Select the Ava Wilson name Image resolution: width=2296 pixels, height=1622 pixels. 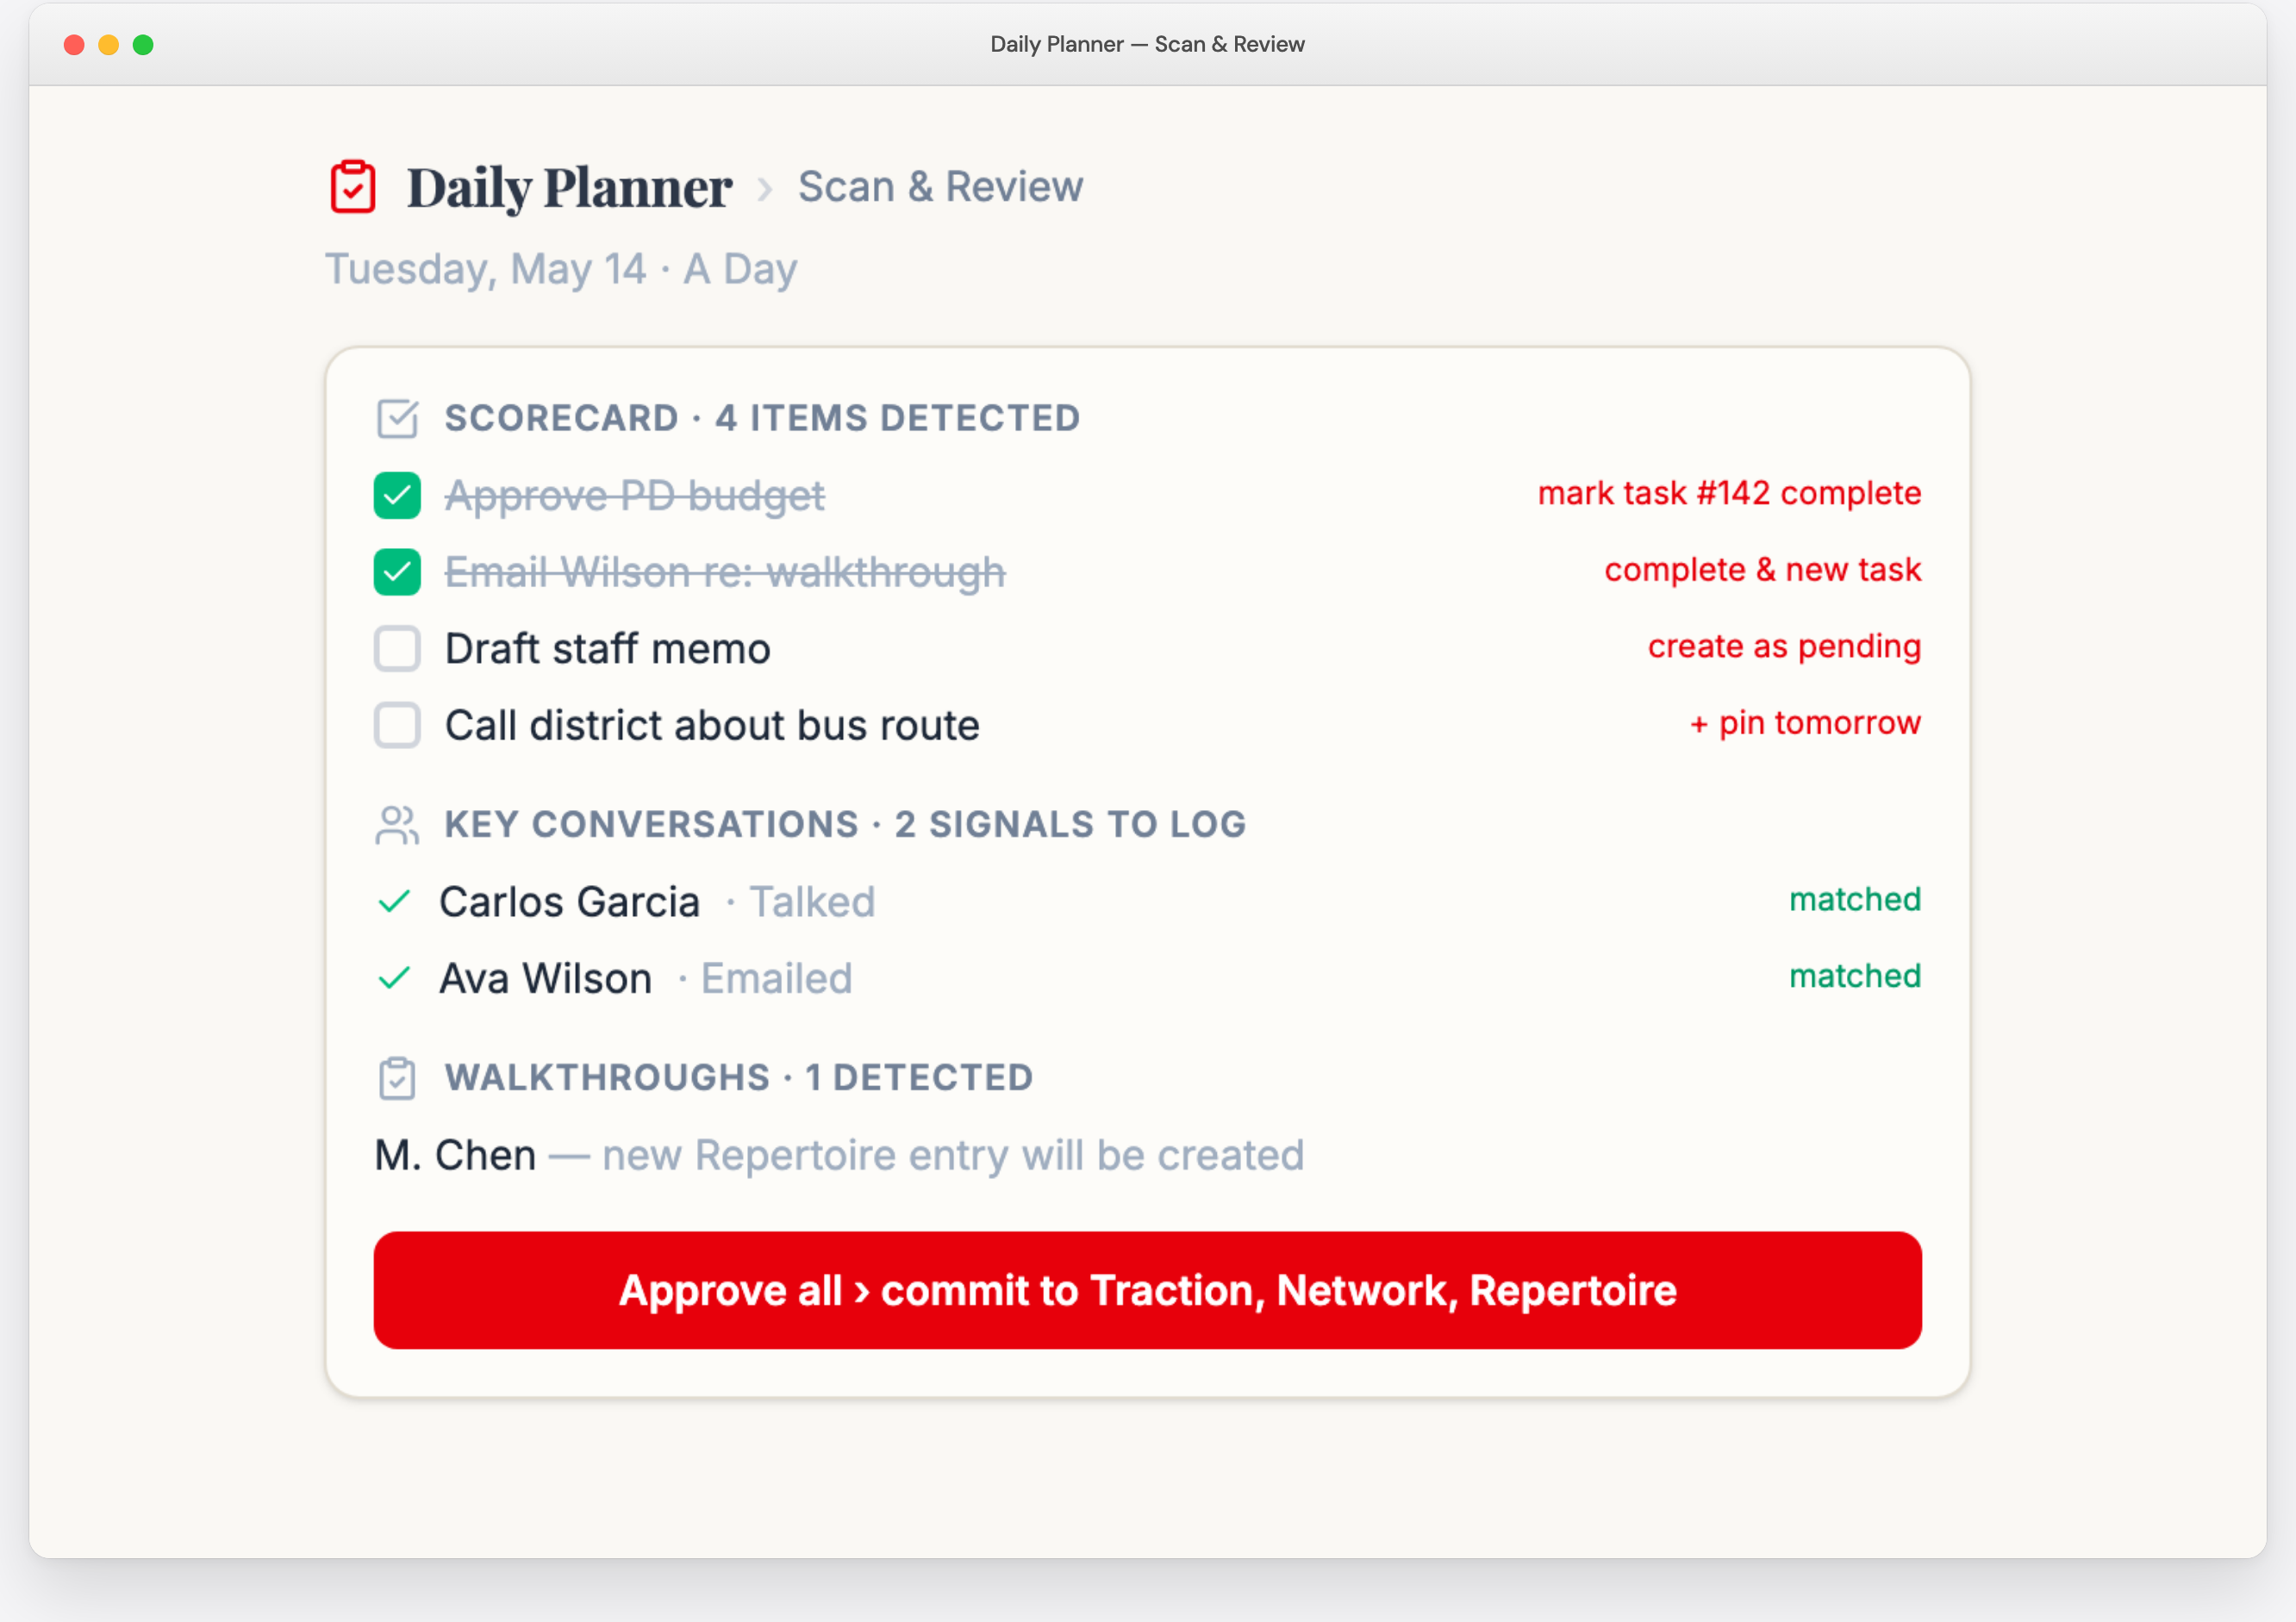click(x=546, y=978)
